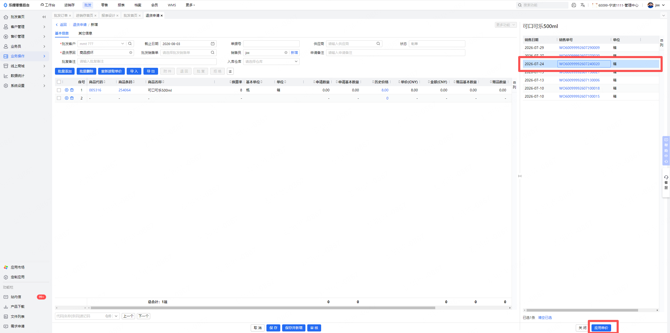Click the 保存并新增 button
The image size is (670, 333).
(294, 328)
